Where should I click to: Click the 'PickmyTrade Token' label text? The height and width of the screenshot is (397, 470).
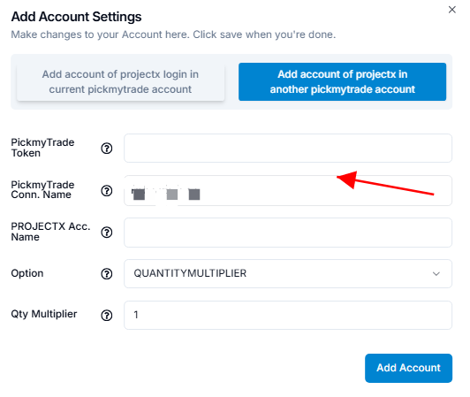click(x=42, y=148)
